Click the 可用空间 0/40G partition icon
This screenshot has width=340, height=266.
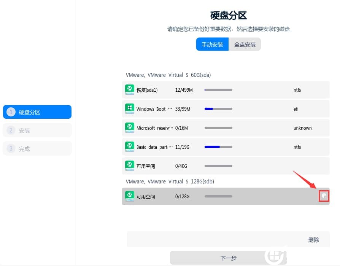click(x=130, y=166)
